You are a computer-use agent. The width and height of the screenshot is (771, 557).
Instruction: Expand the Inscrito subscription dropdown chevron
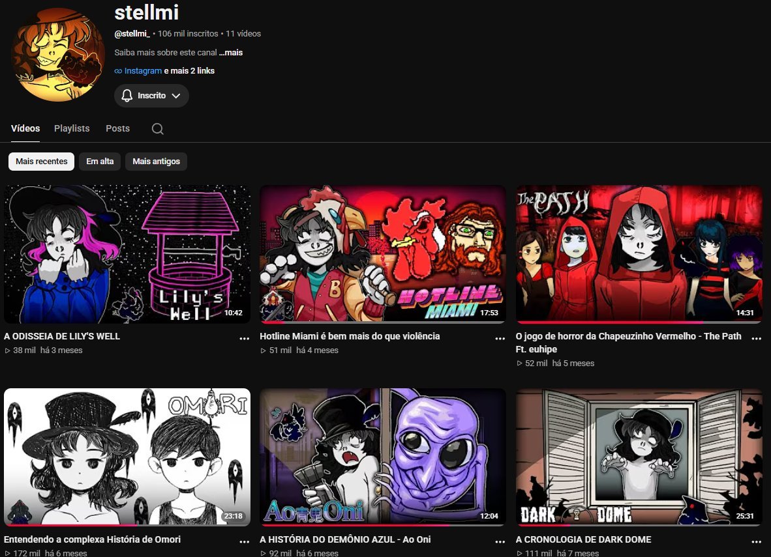tap(176, 96)
